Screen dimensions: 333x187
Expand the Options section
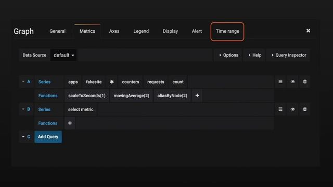click(228, 55)
